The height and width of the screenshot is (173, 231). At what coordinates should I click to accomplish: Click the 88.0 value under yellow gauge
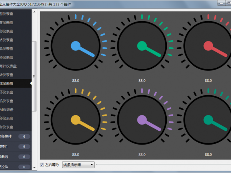[x=75, y=154]
